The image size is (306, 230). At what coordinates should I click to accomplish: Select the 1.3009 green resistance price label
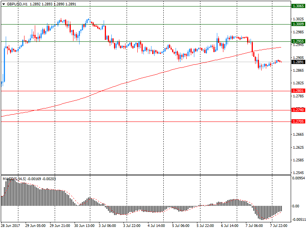(298, 24)
